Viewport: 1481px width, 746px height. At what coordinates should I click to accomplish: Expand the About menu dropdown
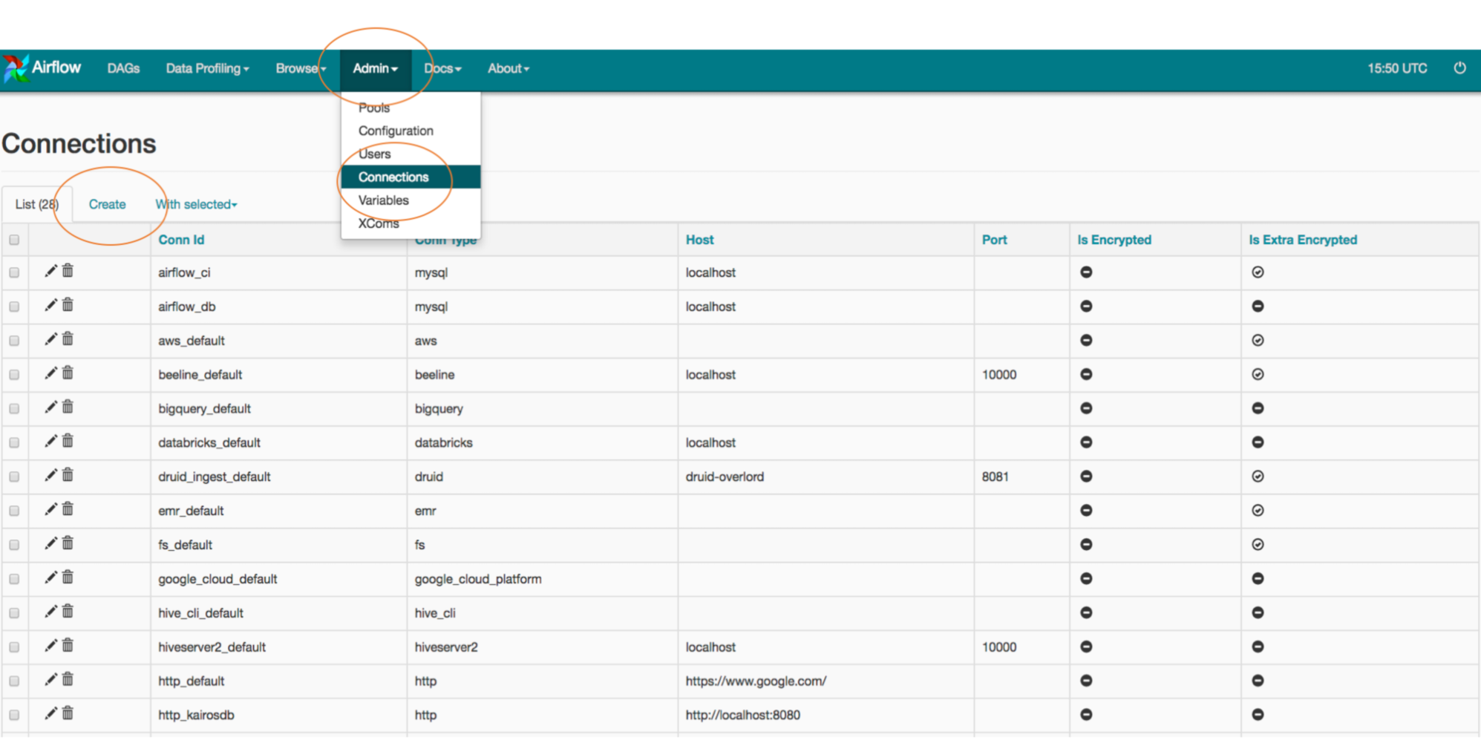coord(508,68)
